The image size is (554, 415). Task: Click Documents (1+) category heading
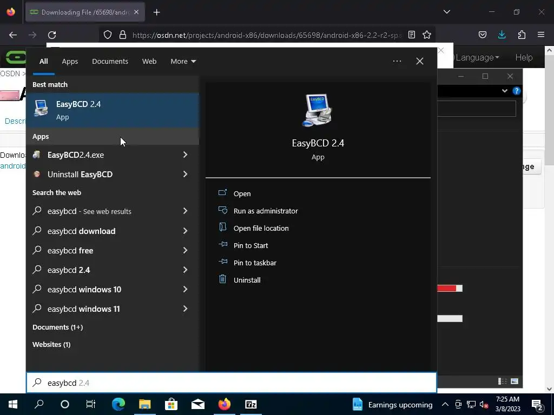pos(57,327)
